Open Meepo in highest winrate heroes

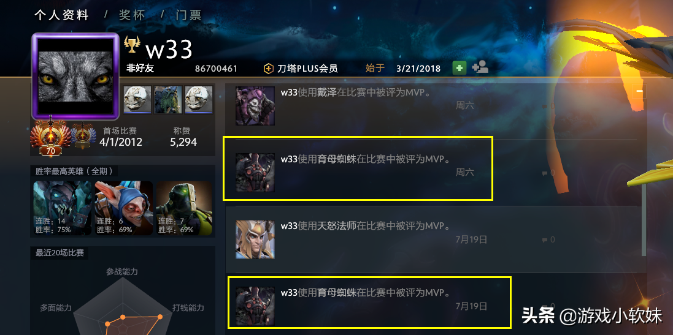pos(123,208)
